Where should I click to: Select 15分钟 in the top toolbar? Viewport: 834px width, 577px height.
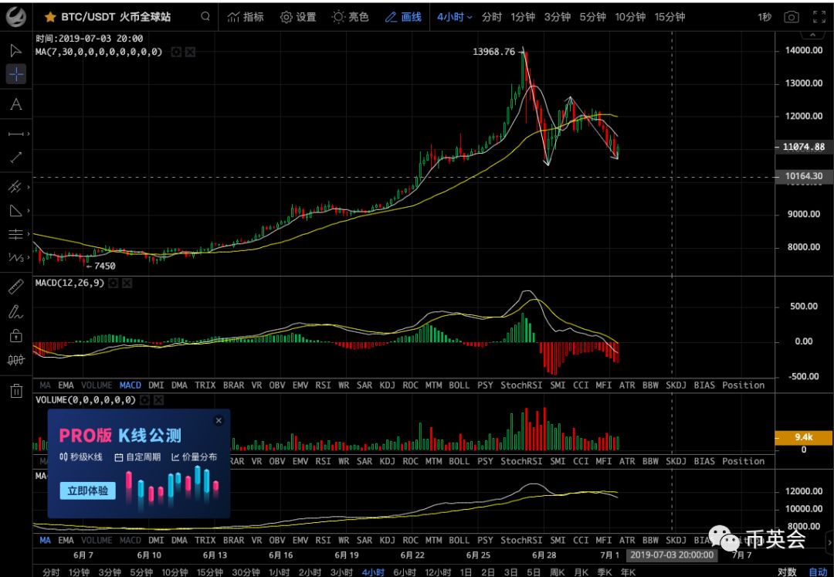[x=670, y=17]
